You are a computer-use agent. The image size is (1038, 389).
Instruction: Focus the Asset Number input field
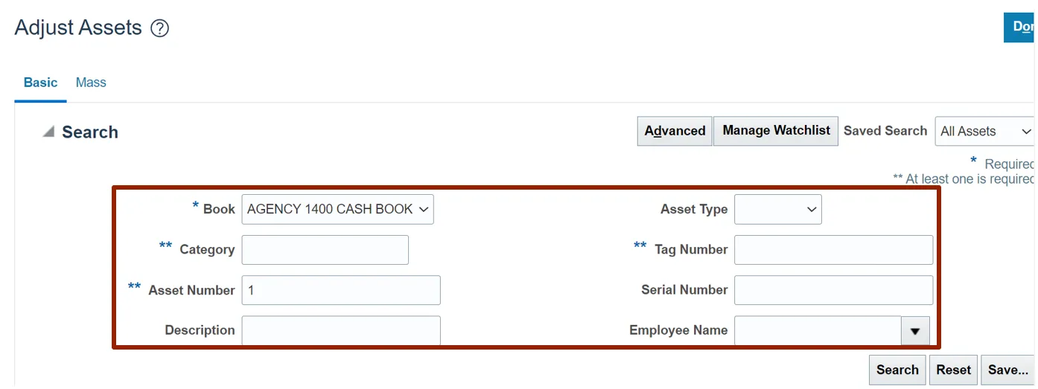341,290
